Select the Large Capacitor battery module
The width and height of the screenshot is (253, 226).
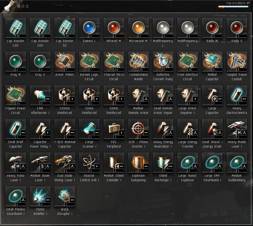[x=212, y=95]
